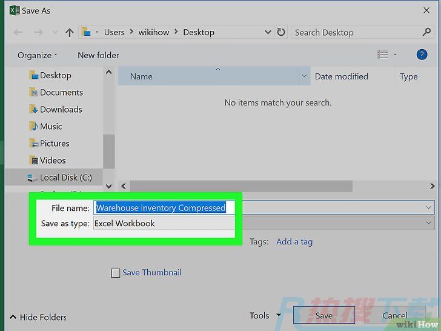The image size is (441, 331).
Task: Click the New folder button
Action: pos(98,55)
